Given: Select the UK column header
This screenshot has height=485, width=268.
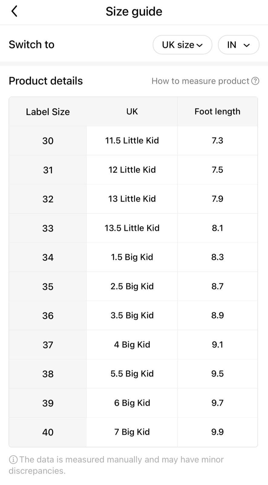Looking at the screenshot, I should pos(132,112).
